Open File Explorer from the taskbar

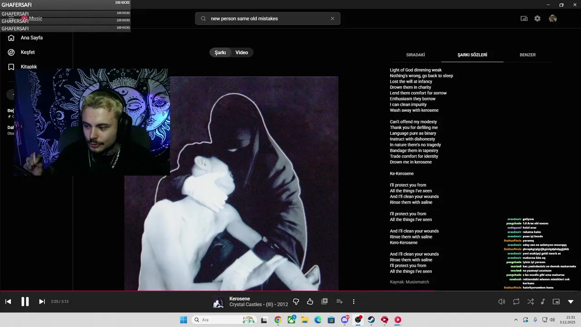click(x=305, y=320)
